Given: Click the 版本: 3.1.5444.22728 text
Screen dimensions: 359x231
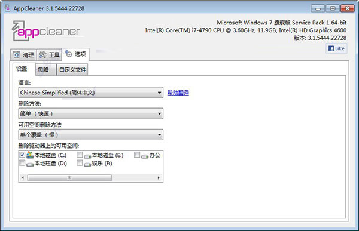Looking at the screenshot, I should (320, 38).
